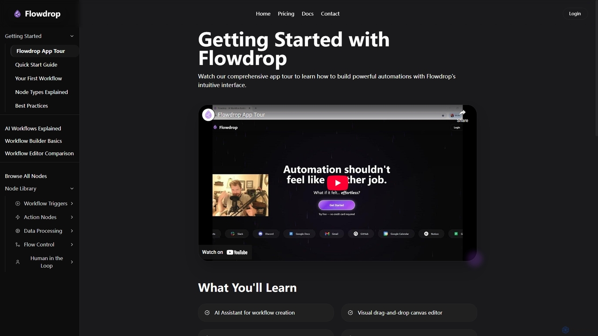Click the checkmark icon beside Visual drag-and-drop item
Viewport: 598px width, 336px height.
tap(350, 313)
